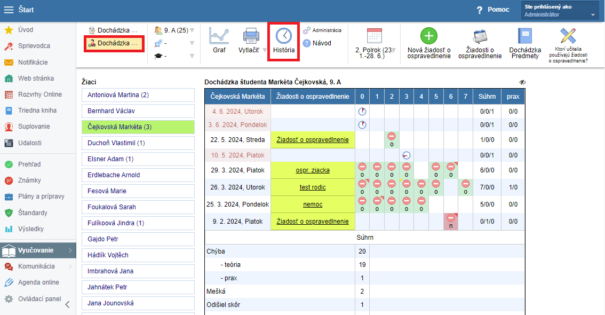Image resolution: width=605 pixels, height=315 pixels.
Task: Open Známky in the sidebar
Action: tap(29, 180)
